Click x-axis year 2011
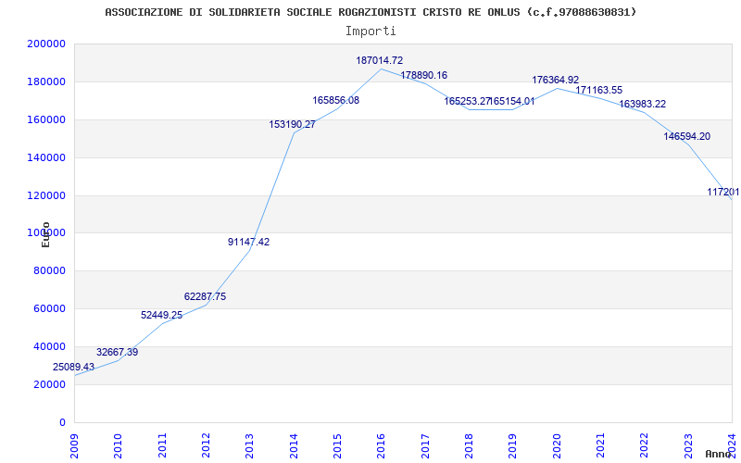Screen dimensions: 741x463 [162, 445]
